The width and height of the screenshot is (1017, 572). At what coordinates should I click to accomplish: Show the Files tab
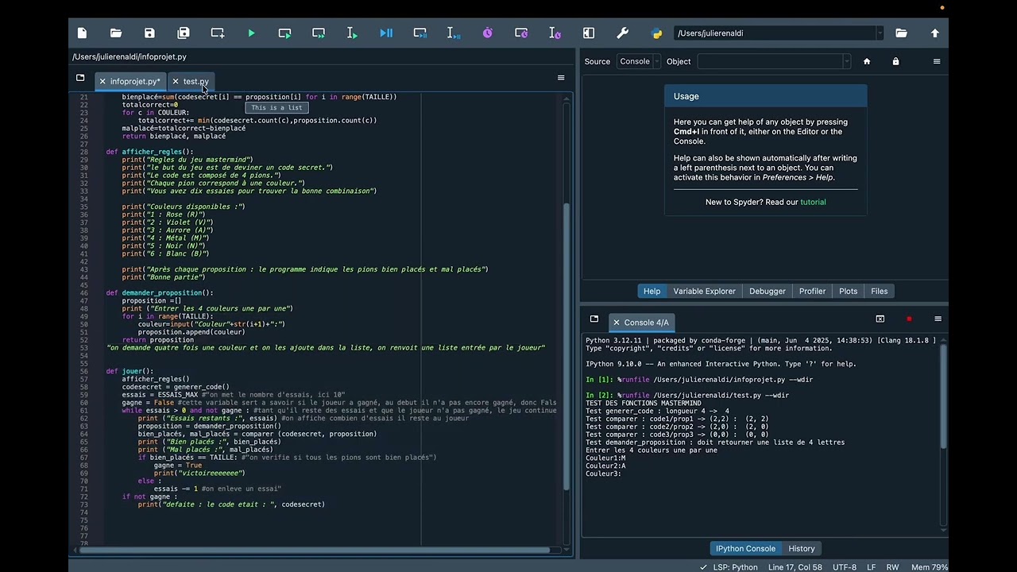coord(880,291)
